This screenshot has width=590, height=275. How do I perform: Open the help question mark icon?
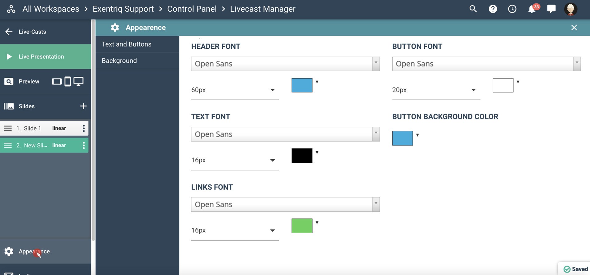pos(493,9)
